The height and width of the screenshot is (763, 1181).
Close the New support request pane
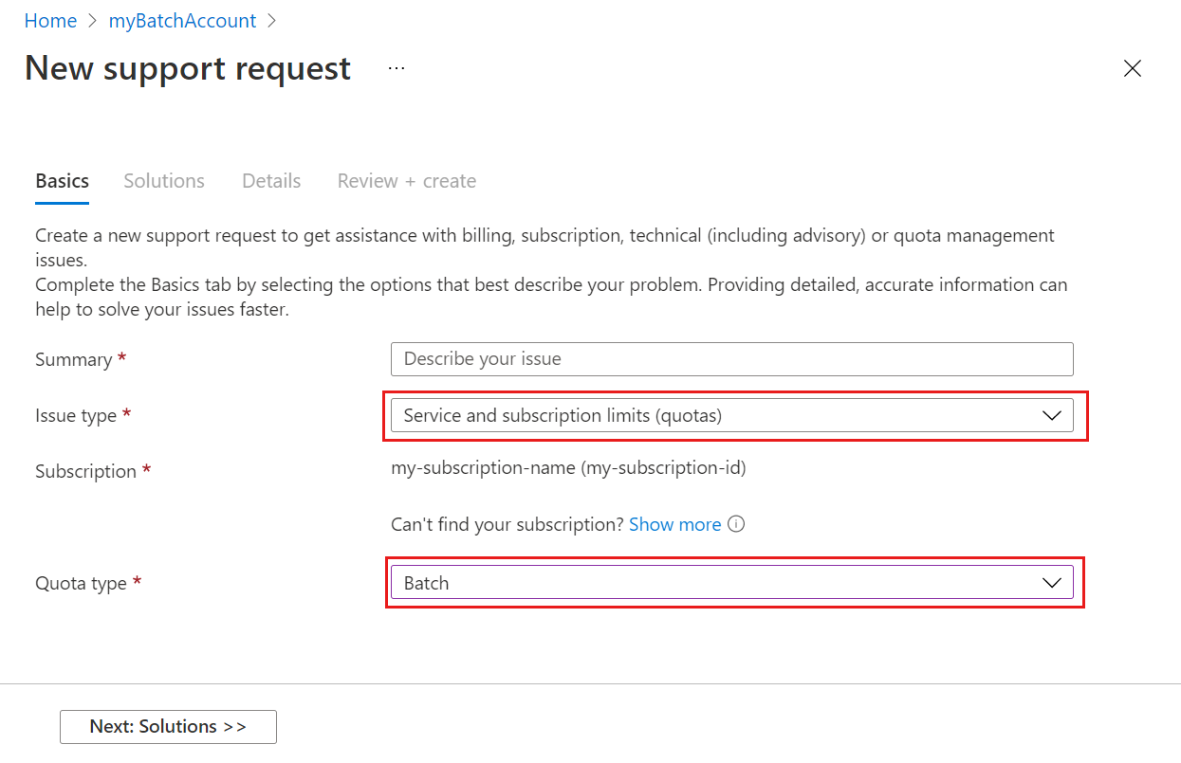(1133, 68)
